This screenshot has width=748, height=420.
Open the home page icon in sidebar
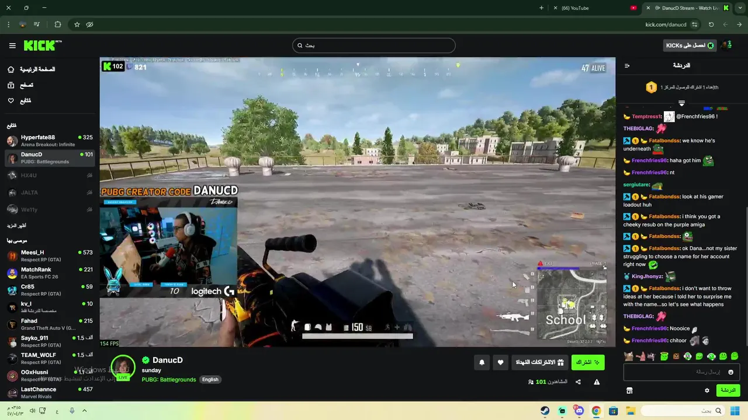pos(11,69)
